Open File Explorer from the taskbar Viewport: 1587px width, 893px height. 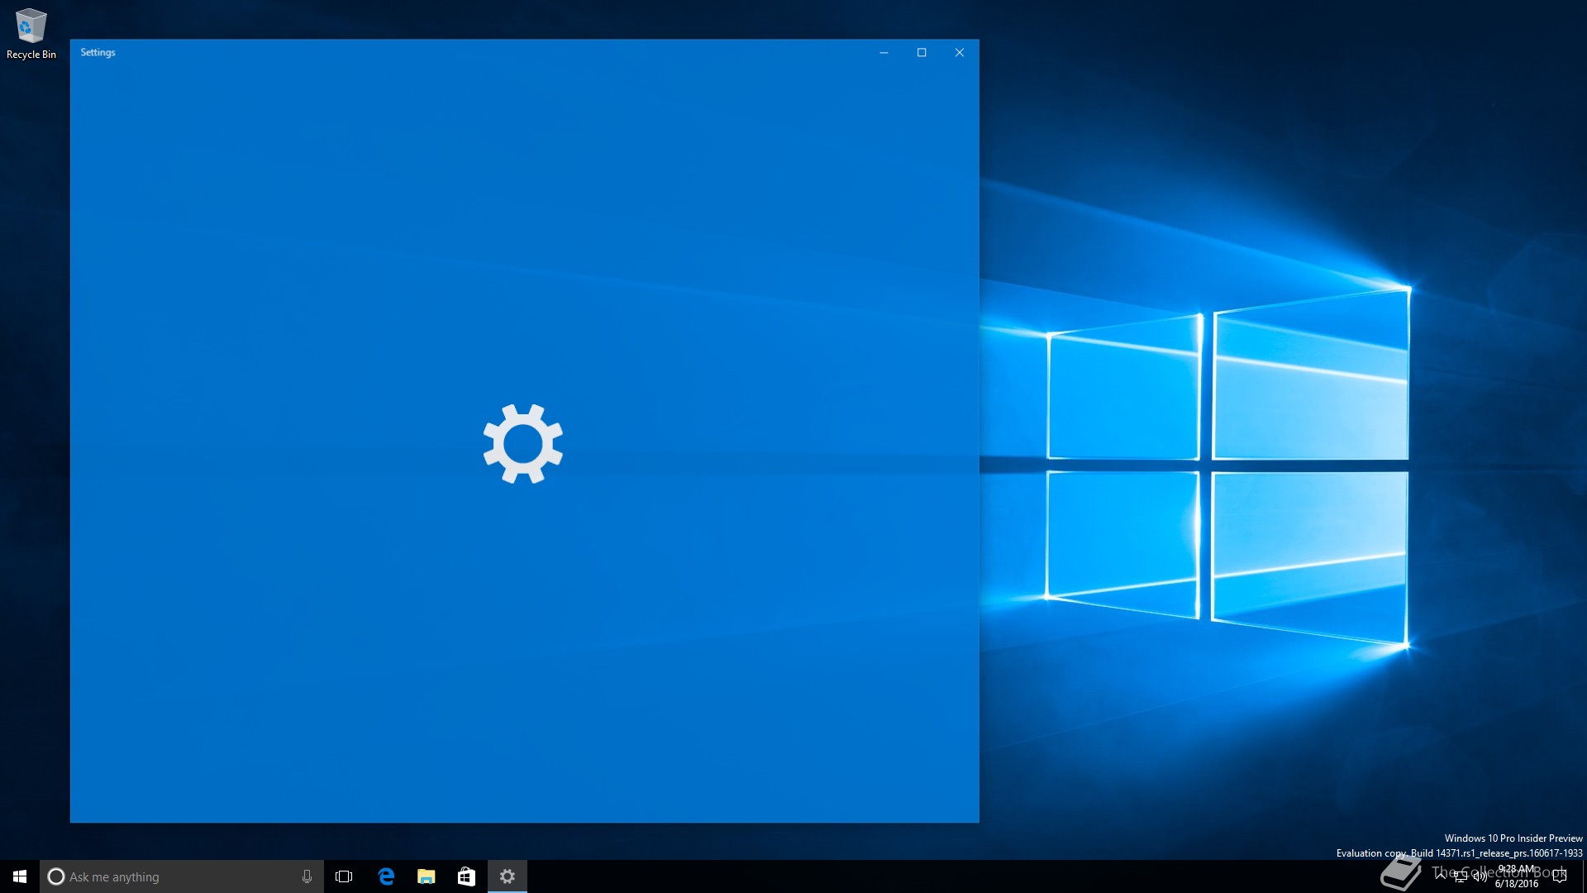tap(427, 876)
